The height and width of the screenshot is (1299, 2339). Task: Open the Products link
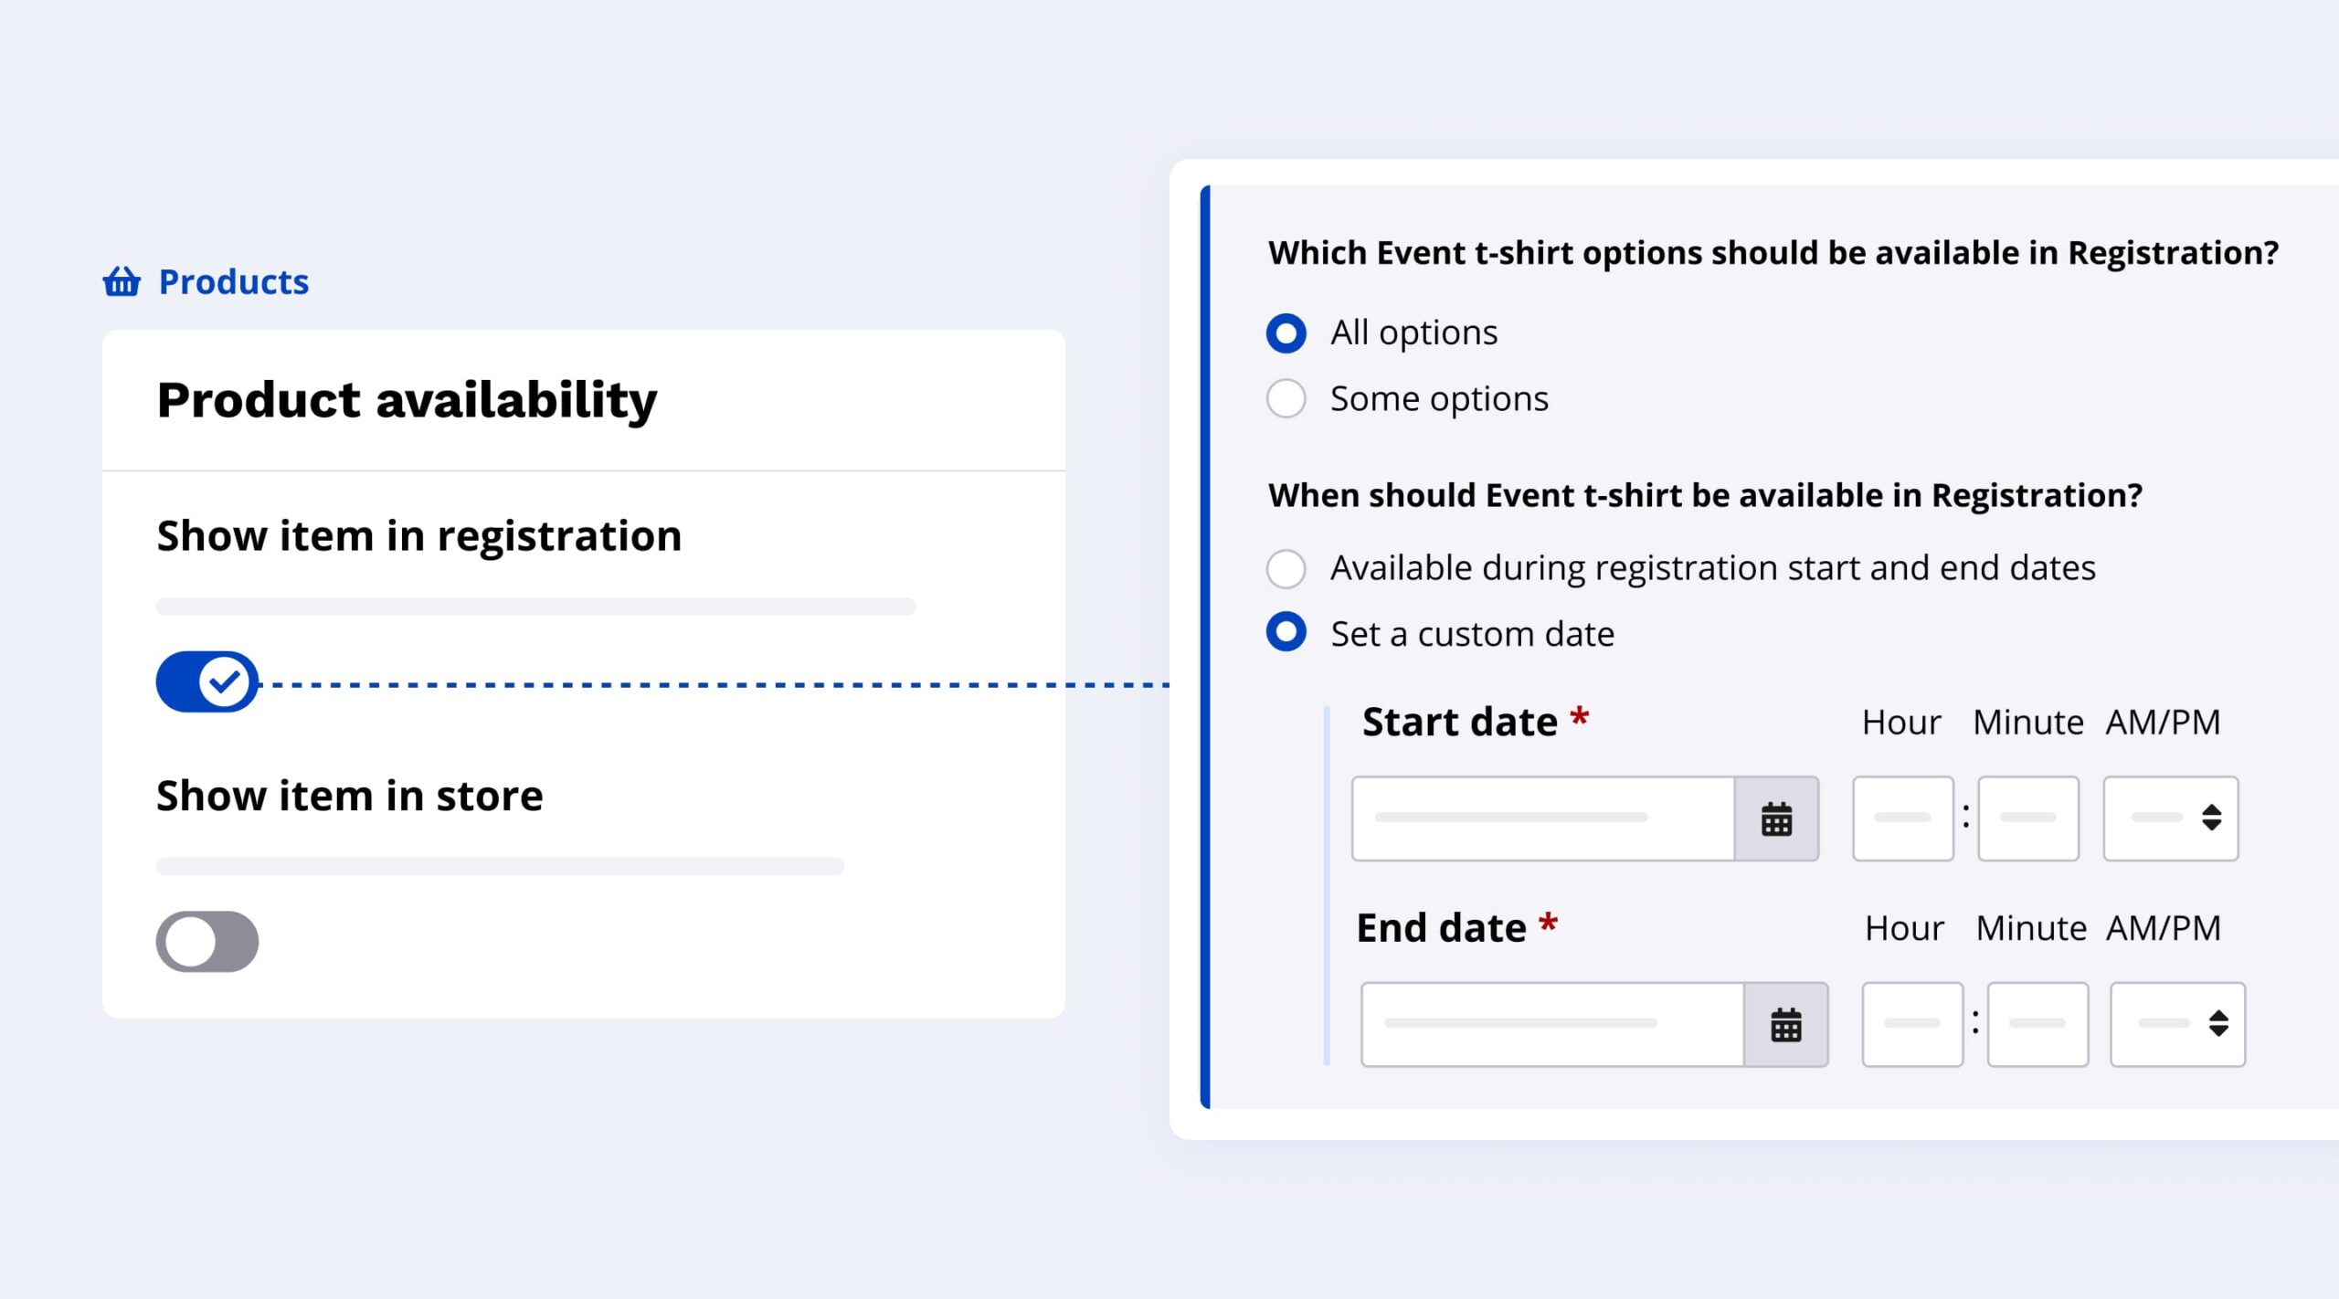tap(233, 281)
